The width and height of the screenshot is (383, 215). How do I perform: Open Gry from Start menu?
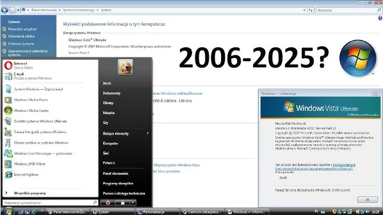106,123
